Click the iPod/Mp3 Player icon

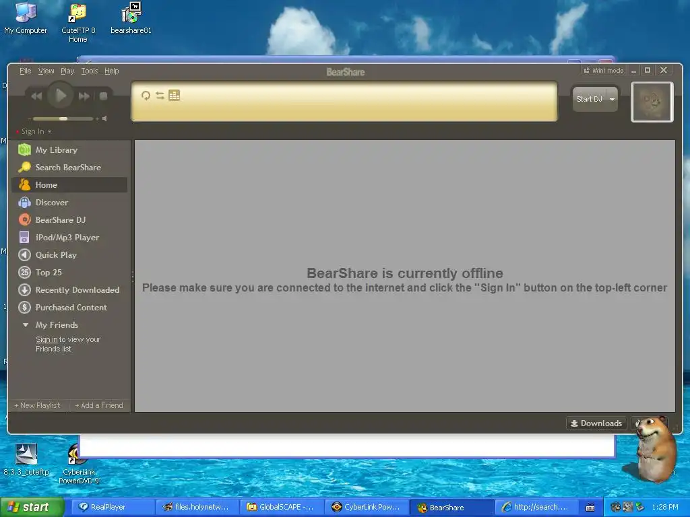pyautogui.click(x=25, y=238)
